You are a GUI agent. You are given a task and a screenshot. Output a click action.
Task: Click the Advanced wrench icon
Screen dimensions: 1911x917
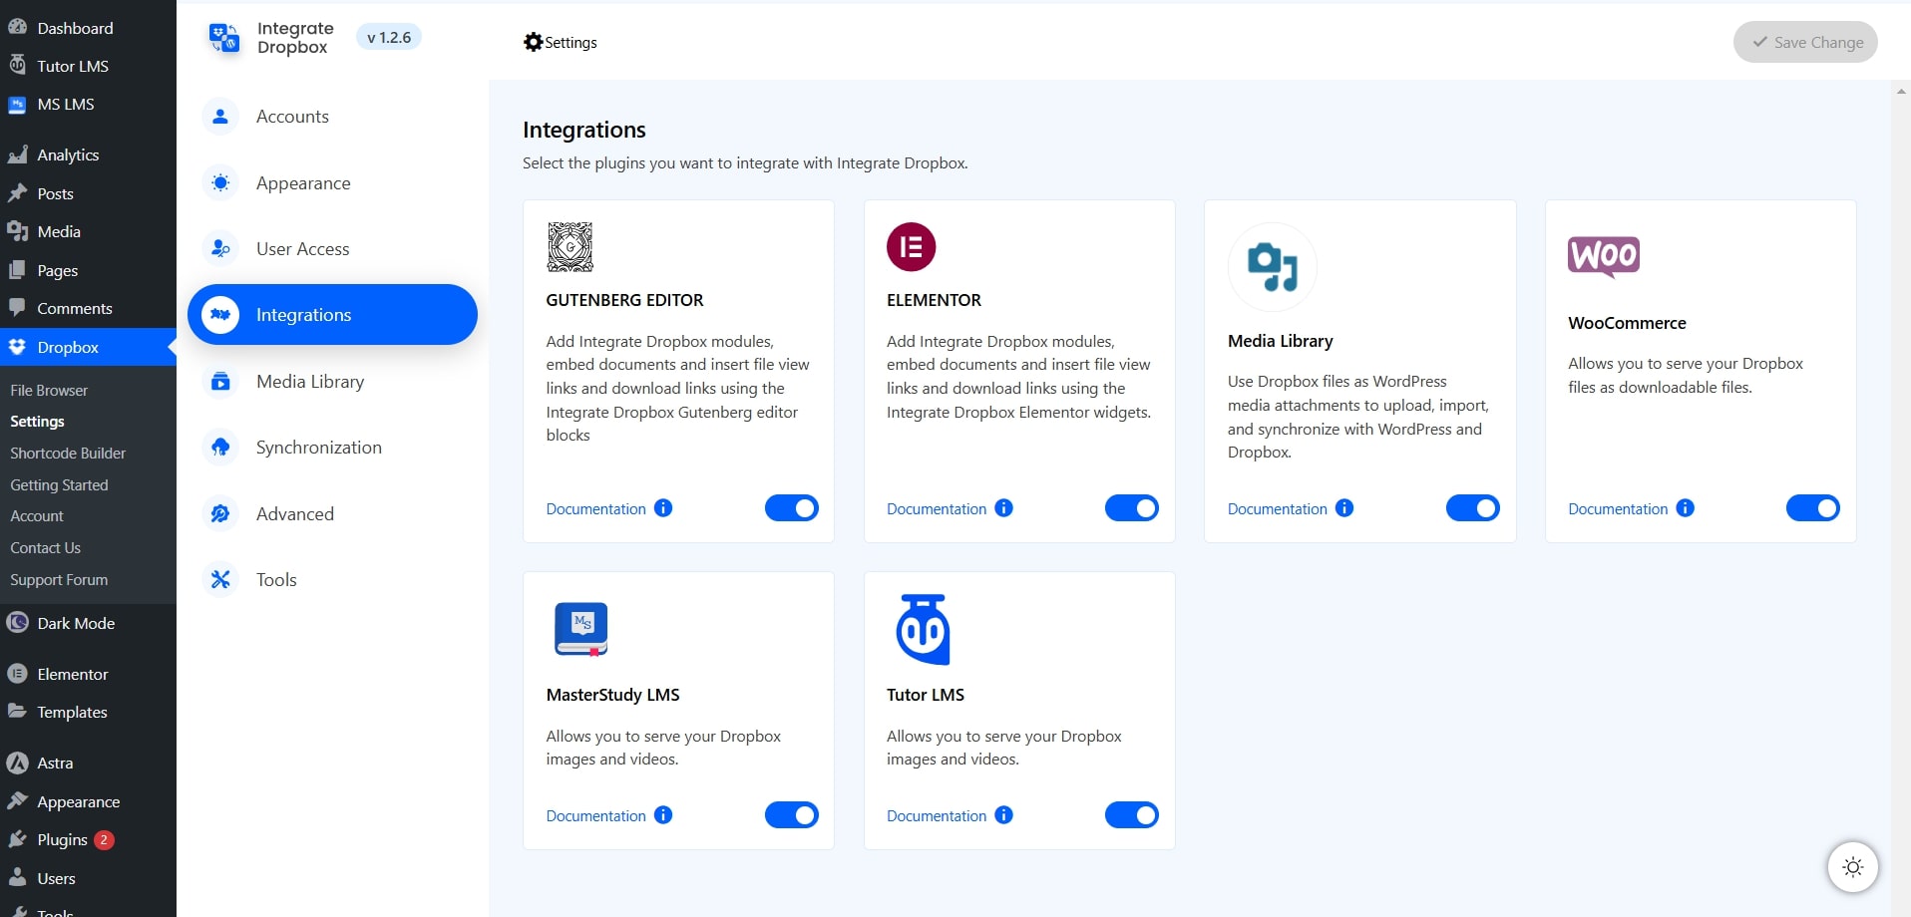(x=220, y=513)
